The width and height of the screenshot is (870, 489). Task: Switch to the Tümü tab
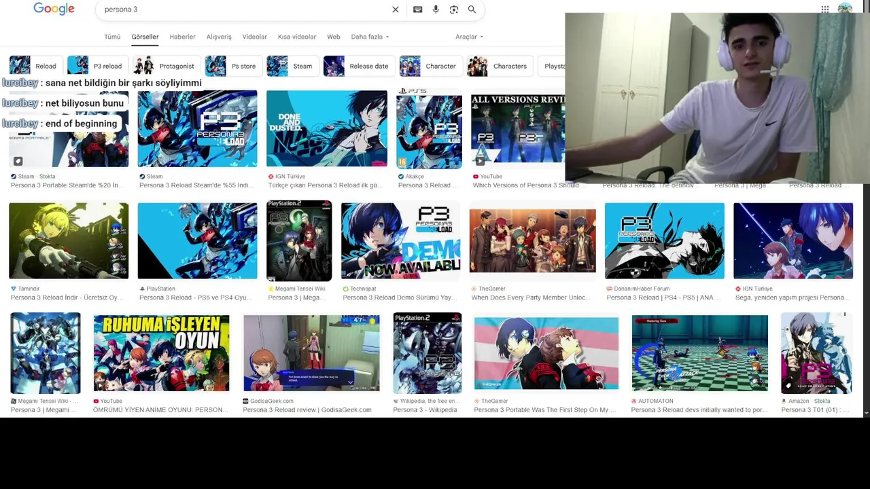click(x=112, y=37)
